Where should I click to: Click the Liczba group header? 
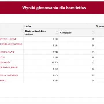coord(27,26)
